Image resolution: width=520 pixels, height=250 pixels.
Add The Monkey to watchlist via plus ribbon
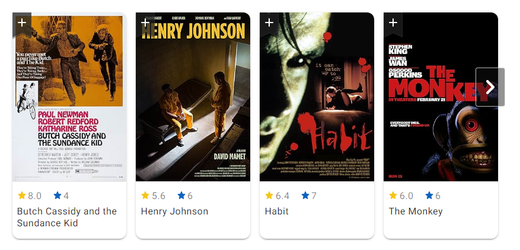coord(393,23)
